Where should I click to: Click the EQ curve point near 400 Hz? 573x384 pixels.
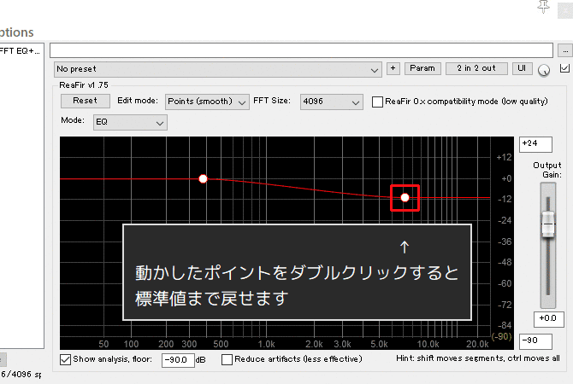(203, 179)
